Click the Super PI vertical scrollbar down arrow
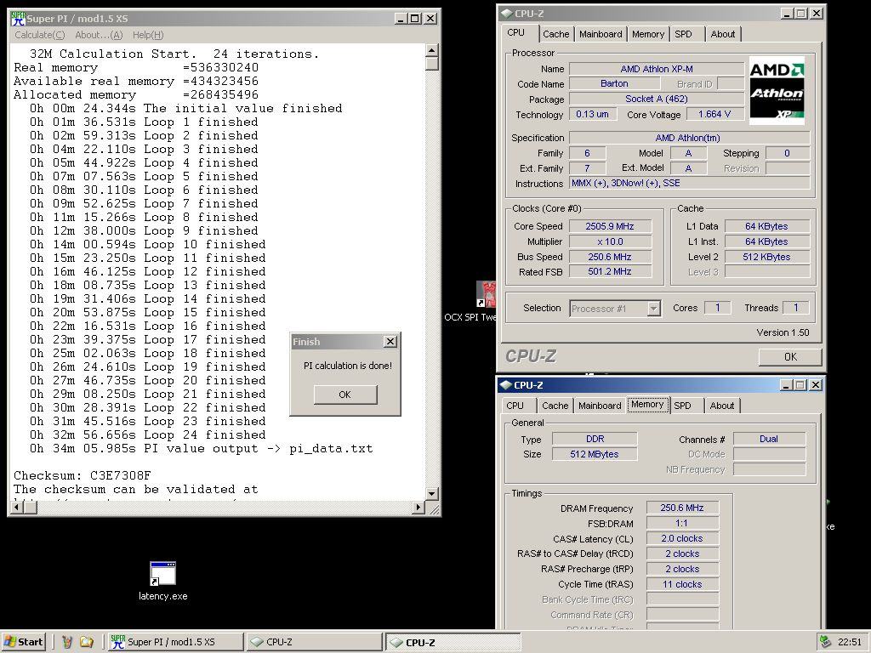 pos(432,493)
